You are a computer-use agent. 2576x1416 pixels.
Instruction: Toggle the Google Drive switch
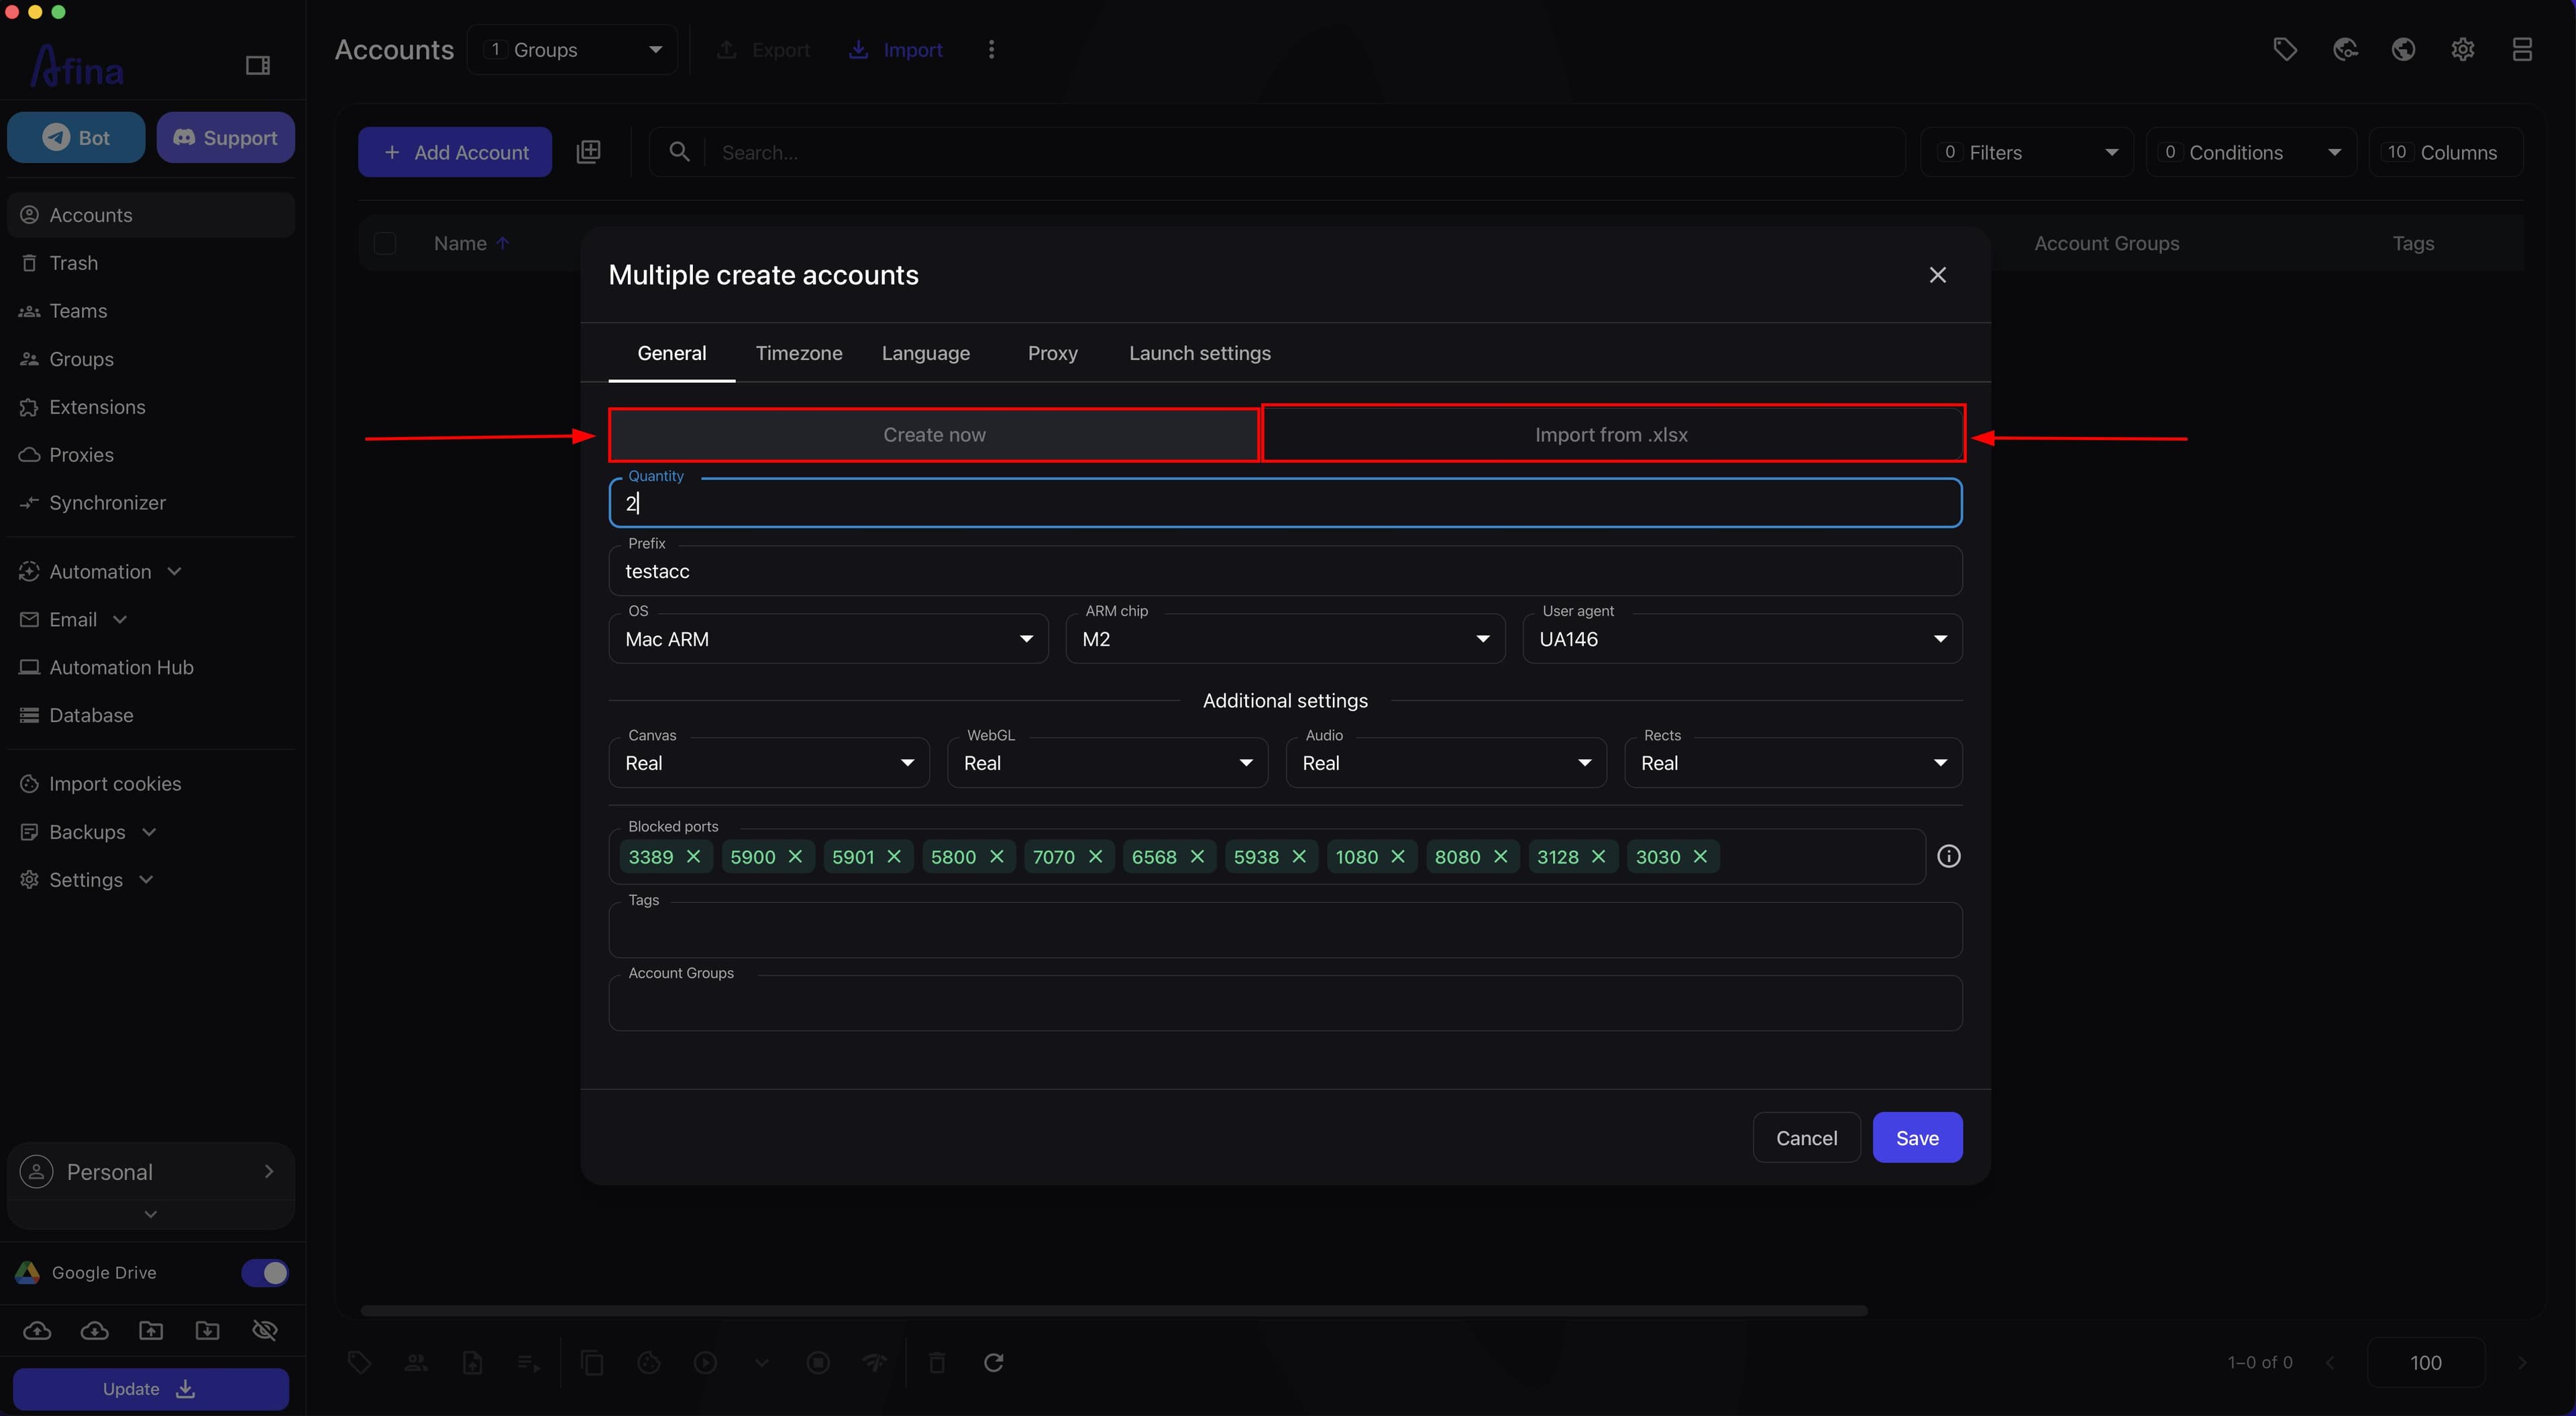[x=265, y=1273]
